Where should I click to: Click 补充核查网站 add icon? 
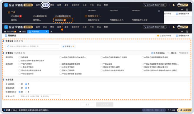pyautogui.click(x=153, y=53)
